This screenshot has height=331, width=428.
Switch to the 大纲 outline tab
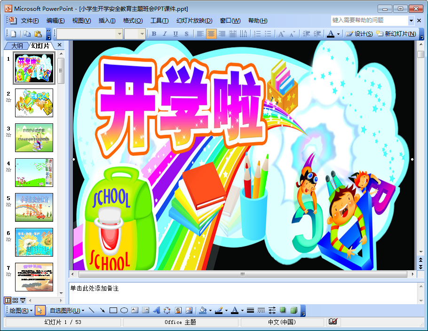pyautogui.click(x=17, y=46)
